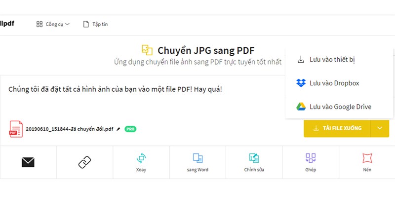Screen dimensions: 395x219
Task: Click the green PRO badge
Action: click(x=130, y=129)
